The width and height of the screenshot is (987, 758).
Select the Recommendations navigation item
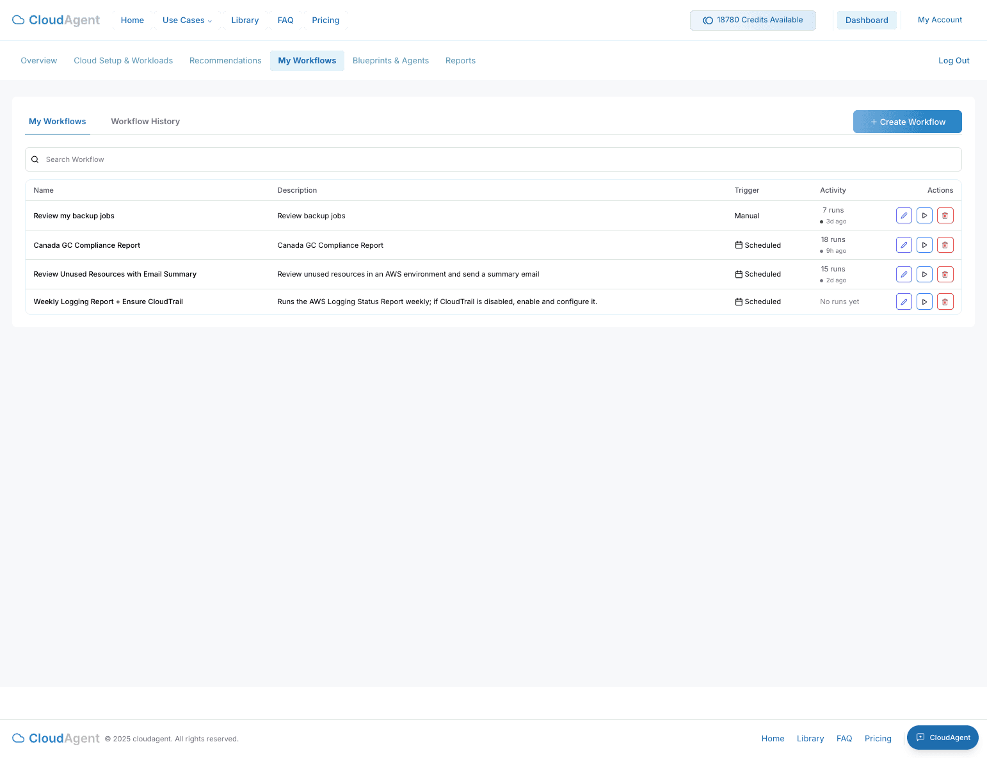(x=225, y=60)
